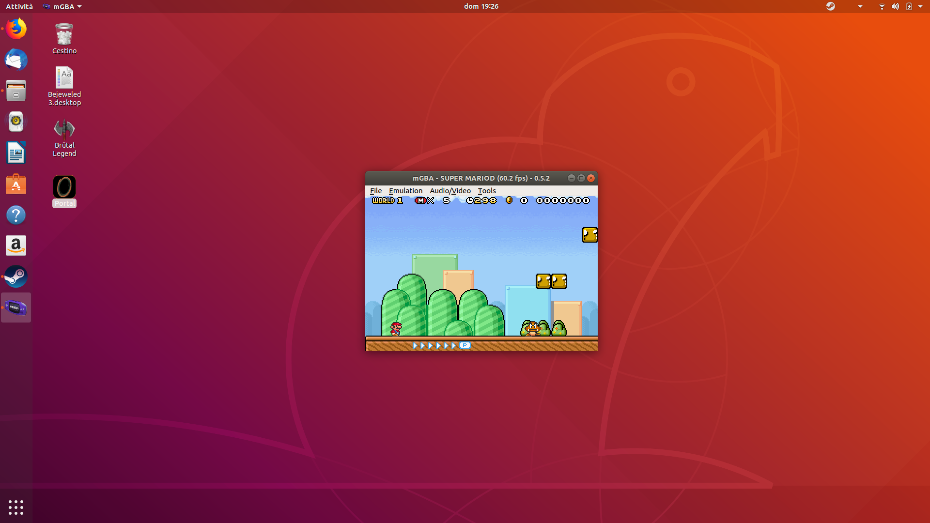
Task: Expand the tray dropdown beside the Steam indicator
Action: coord(860,6)
